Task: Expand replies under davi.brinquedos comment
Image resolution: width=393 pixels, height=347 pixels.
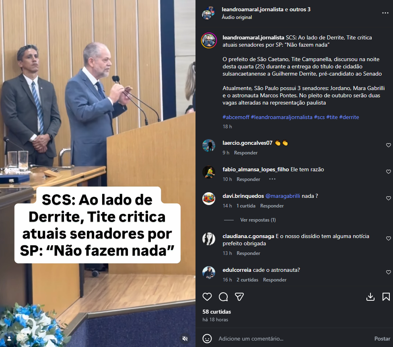Action: tap(258, 220)
